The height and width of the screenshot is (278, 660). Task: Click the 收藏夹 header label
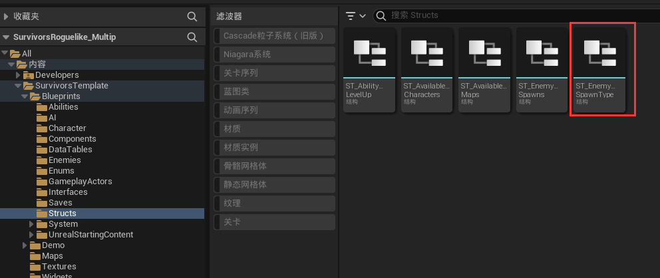(26, 17)
